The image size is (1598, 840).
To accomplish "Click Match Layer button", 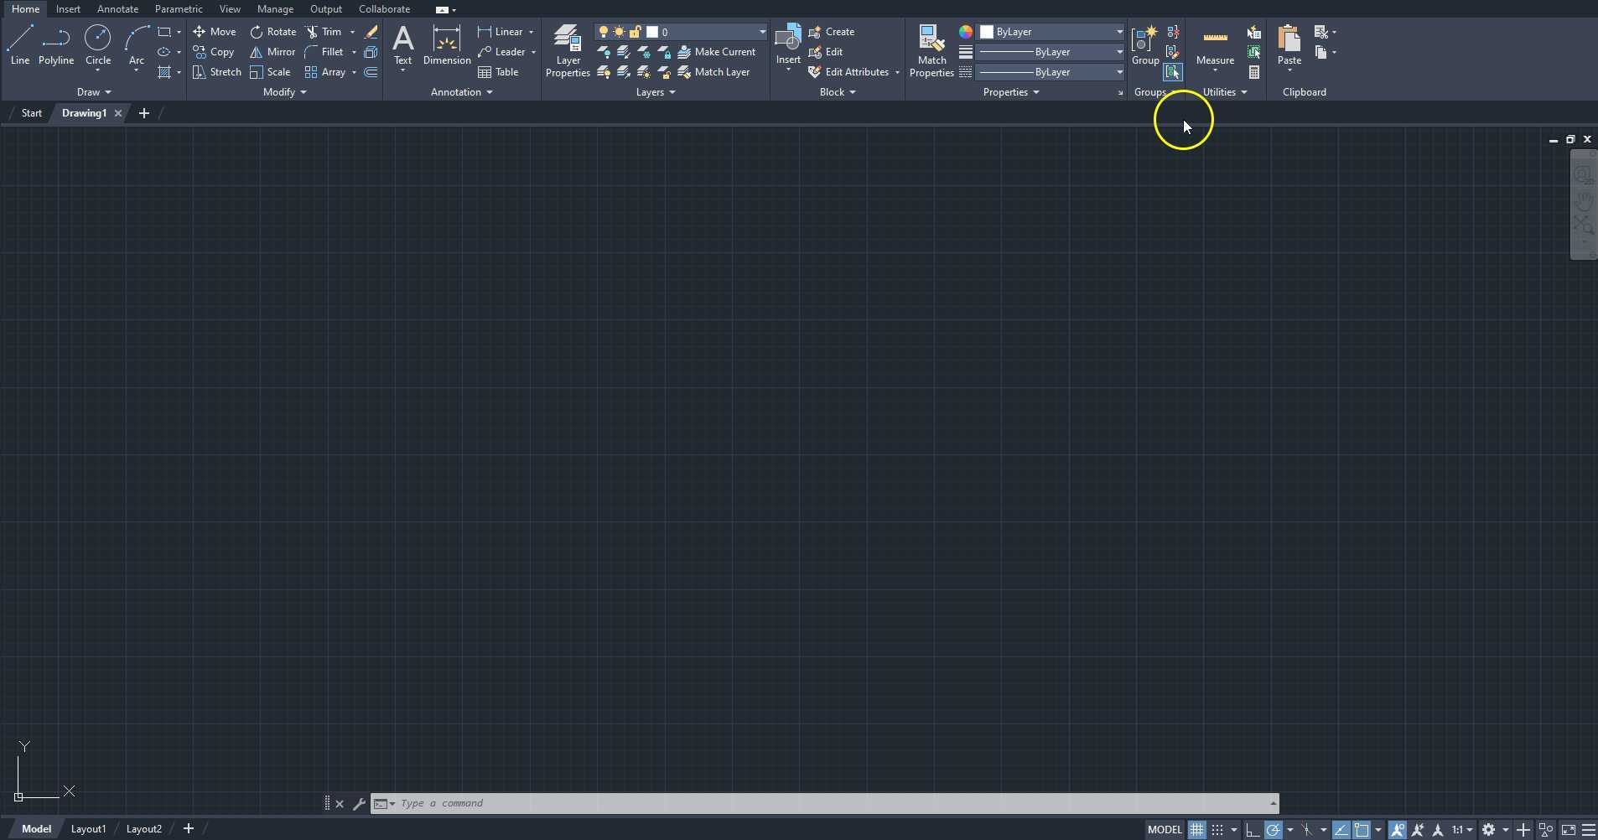I will [713, 72].
